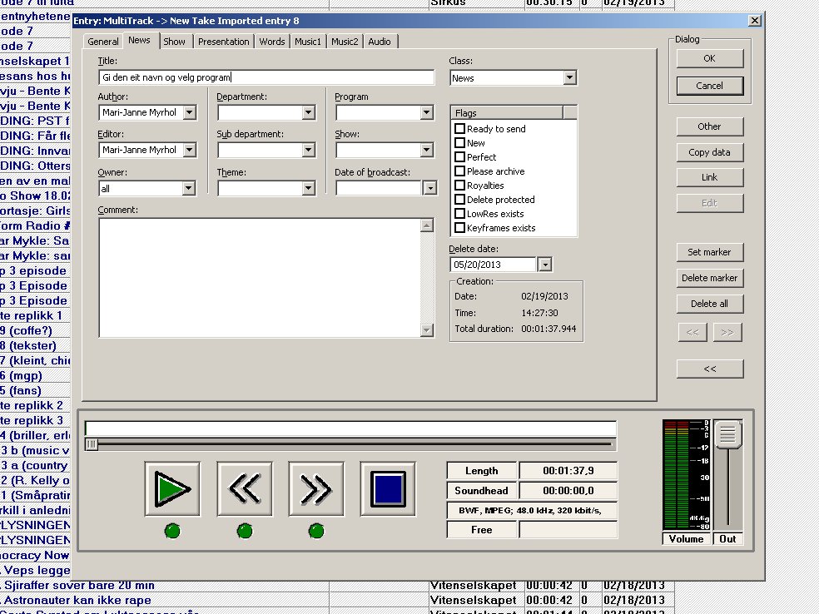The image size is (819, 614).
Task: Toggle the Royalties flag
Action: [x=459, y=185]
